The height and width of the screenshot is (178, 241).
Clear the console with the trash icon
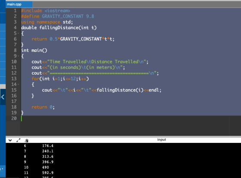coord(27,140)
